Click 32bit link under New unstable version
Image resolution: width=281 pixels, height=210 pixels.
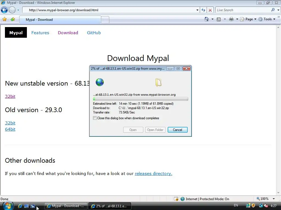(x=10, y=97)
